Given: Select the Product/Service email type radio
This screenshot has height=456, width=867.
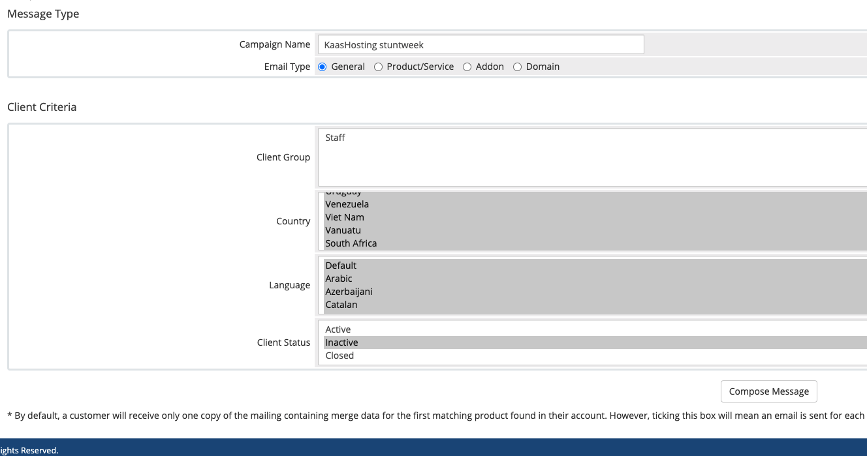Looking at the screenshot, I should 378,67.
